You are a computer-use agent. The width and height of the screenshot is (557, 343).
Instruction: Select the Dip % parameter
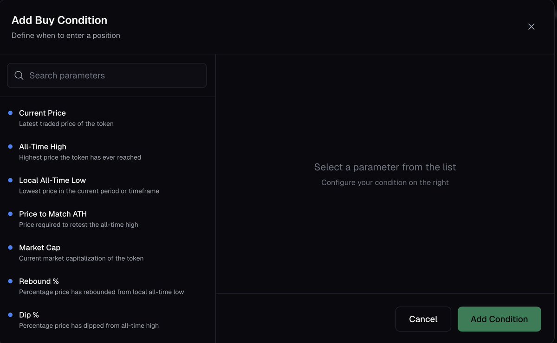(108, 320)
